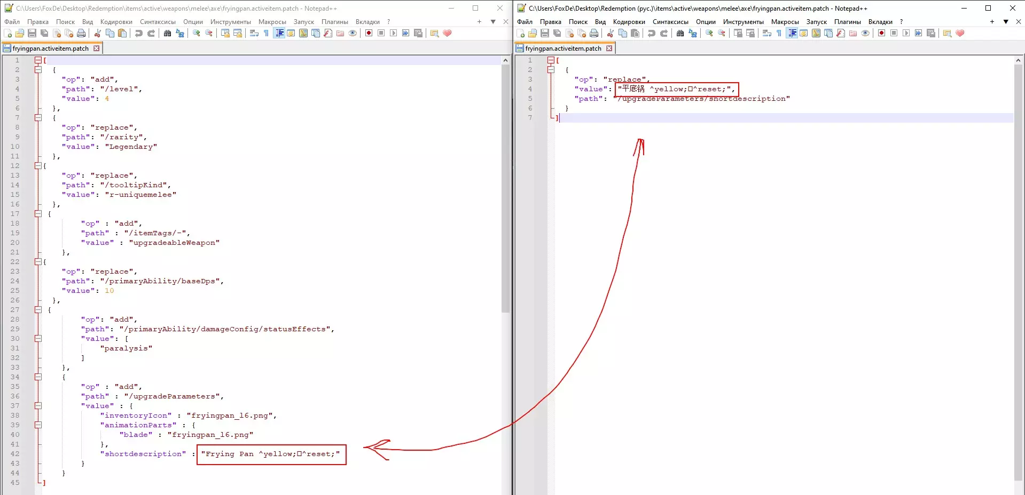1025x495 pixels.
Task: Toggle word wrap in Redemption window
Action: [254, 33]
